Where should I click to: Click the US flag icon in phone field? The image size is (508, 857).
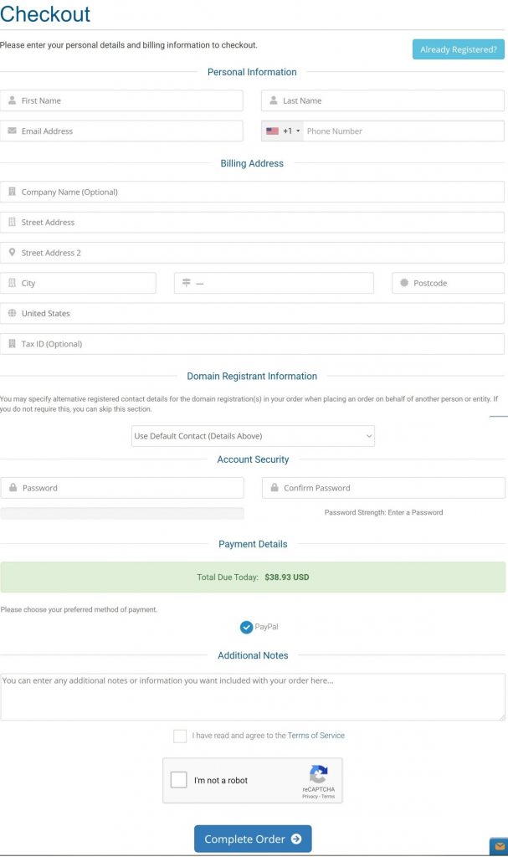click(272, 131)
